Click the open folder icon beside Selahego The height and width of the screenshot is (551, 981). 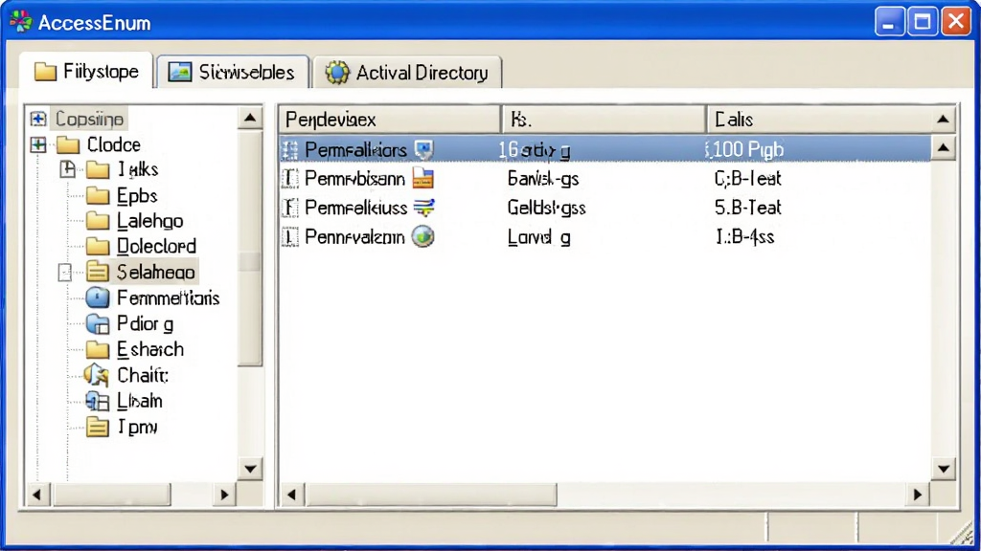coord(98,272)
